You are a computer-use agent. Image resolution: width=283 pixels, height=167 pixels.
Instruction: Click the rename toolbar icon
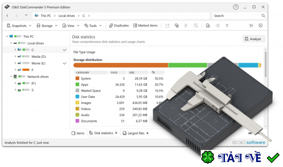[218, 26]
